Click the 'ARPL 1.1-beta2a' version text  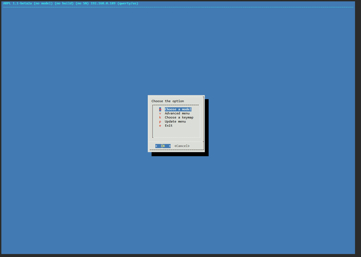pos(17,3)
